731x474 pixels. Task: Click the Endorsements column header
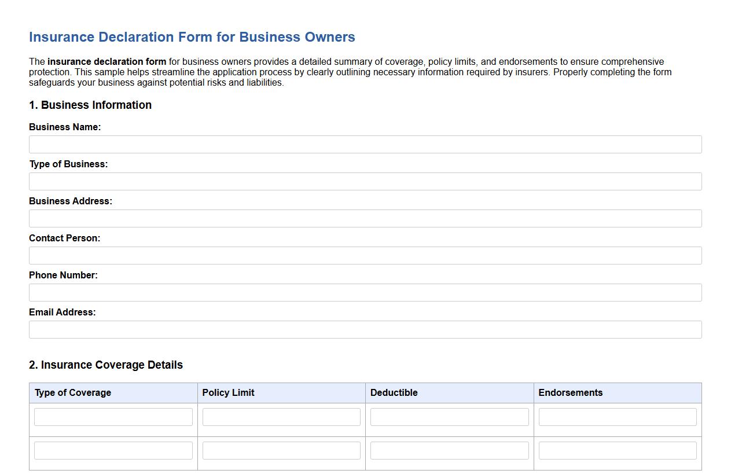tap(571, 392)
